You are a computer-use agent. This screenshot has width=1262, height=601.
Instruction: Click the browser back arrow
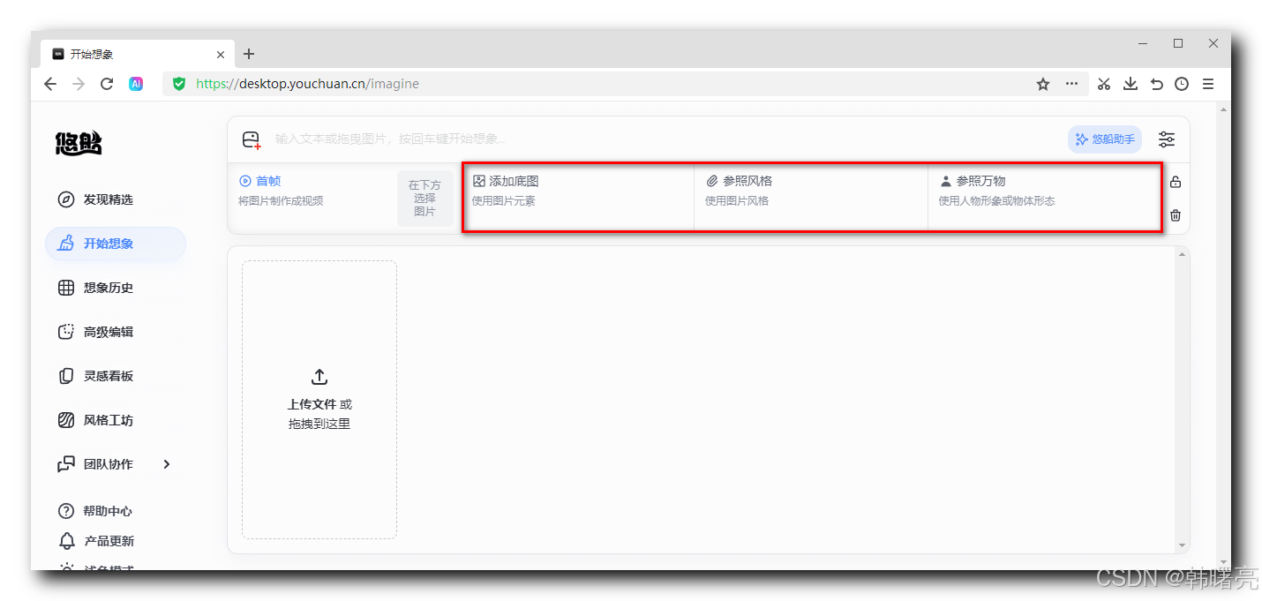[x=50, y=84]
